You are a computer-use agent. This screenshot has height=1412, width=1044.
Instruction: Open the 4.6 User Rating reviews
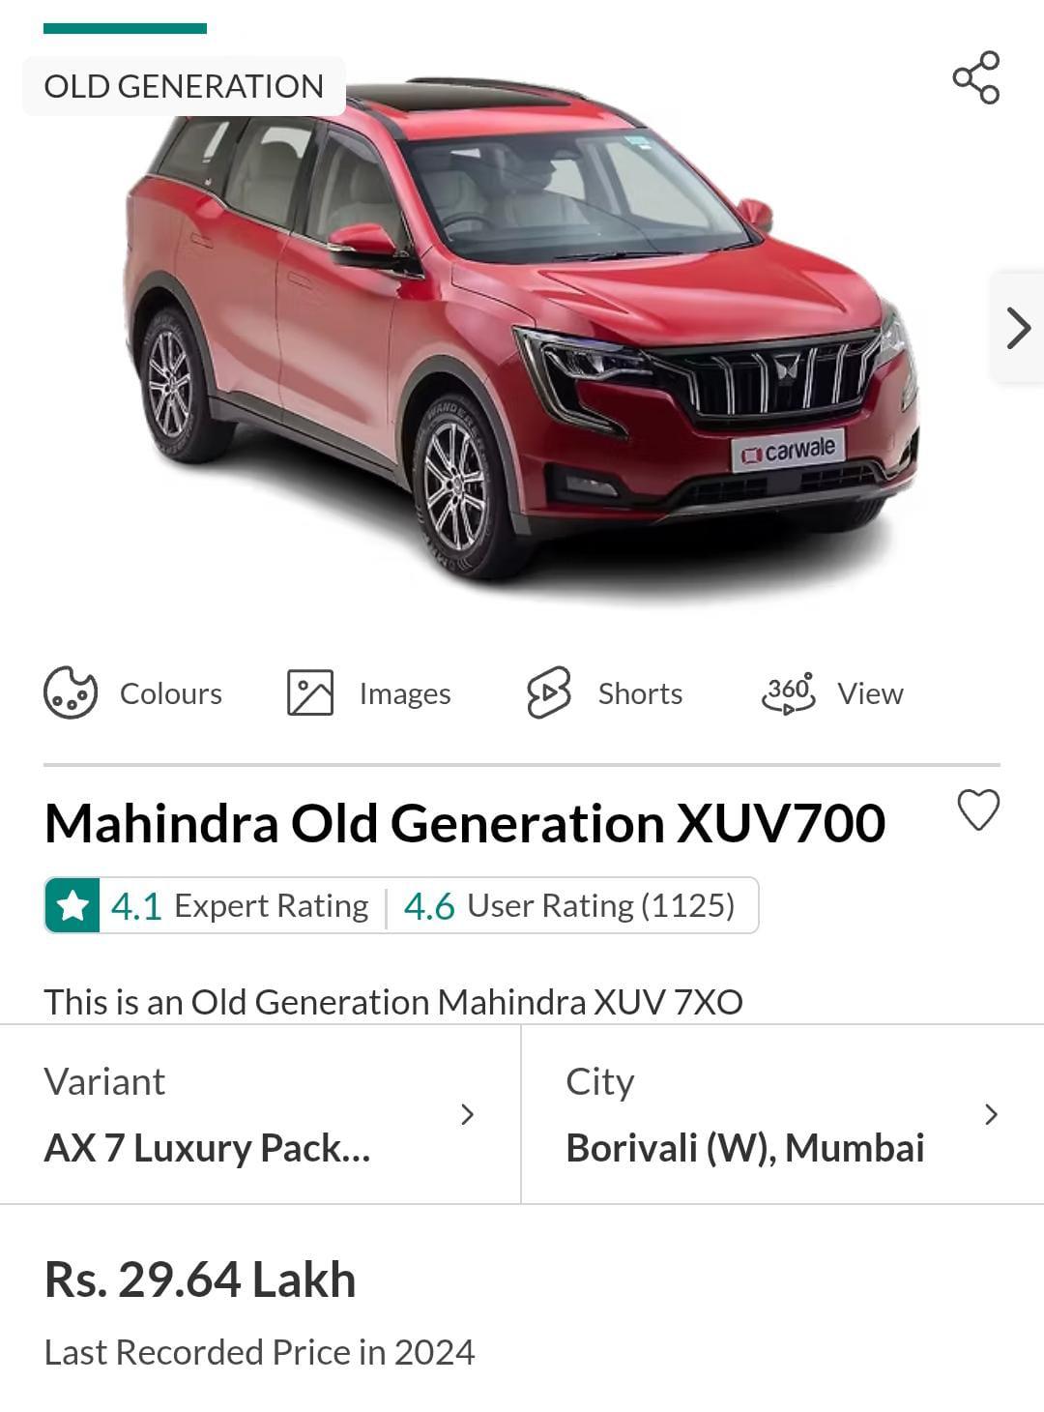click(569, 906)
